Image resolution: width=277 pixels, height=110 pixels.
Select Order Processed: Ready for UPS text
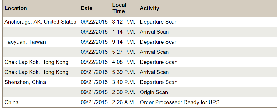pyautogui.click(x=179, y=102)
